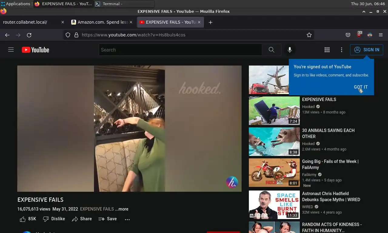Open YouTube settings three-dot menu
388x233 pixels.
[342, 50]
